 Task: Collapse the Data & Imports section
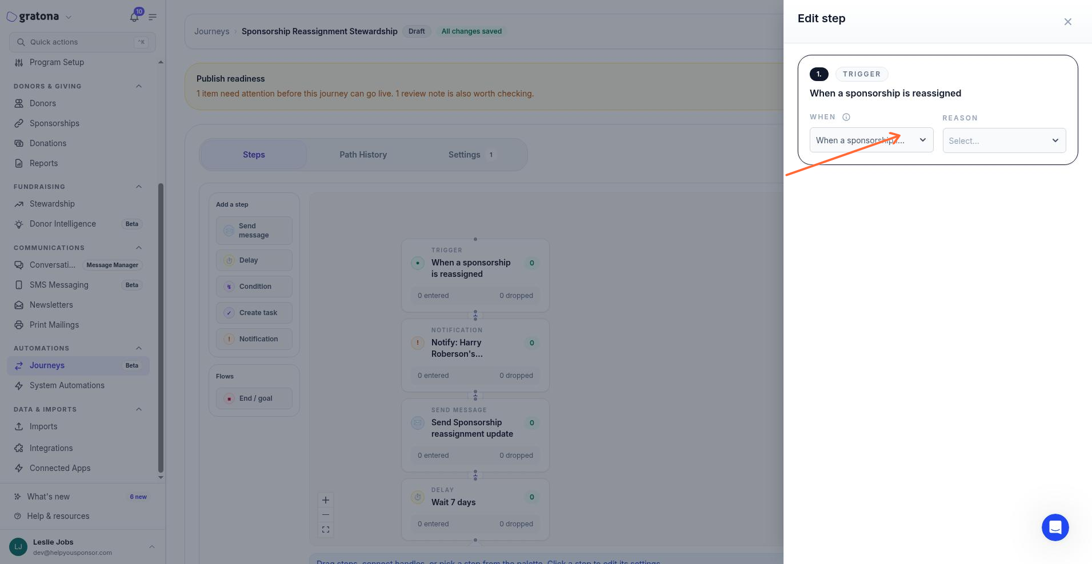pos(138,409)
